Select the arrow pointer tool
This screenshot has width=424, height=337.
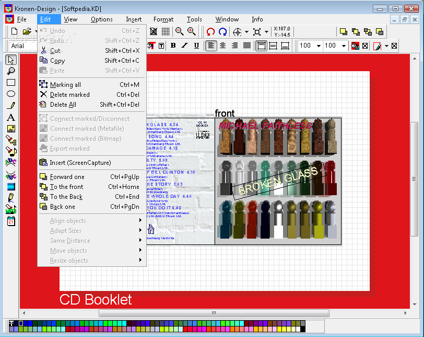(x=11, y=60)
